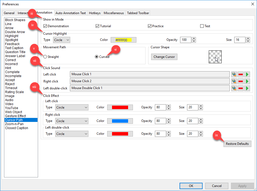Open Left click effect Type dropdown
Viewport: 257px width, 191px height.
[x=72, y=108]
